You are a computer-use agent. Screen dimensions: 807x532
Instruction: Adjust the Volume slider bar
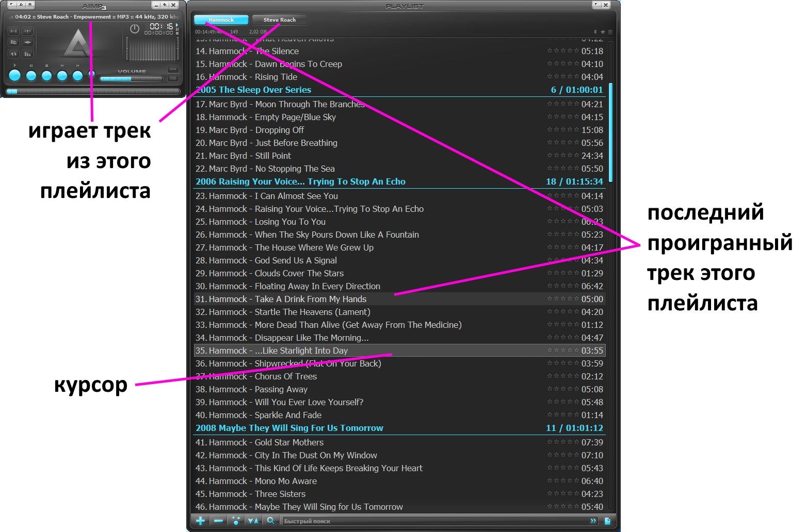pos(131,79)
